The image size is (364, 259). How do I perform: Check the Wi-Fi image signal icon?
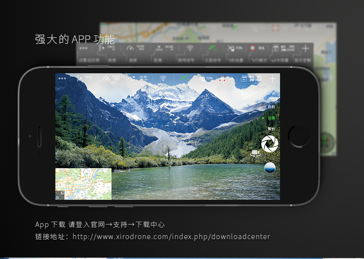(163, 78)
